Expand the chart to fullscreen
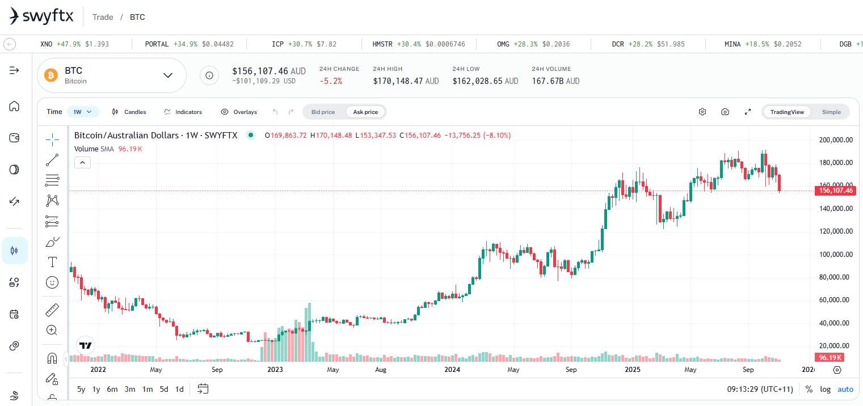 click(747, 112)
